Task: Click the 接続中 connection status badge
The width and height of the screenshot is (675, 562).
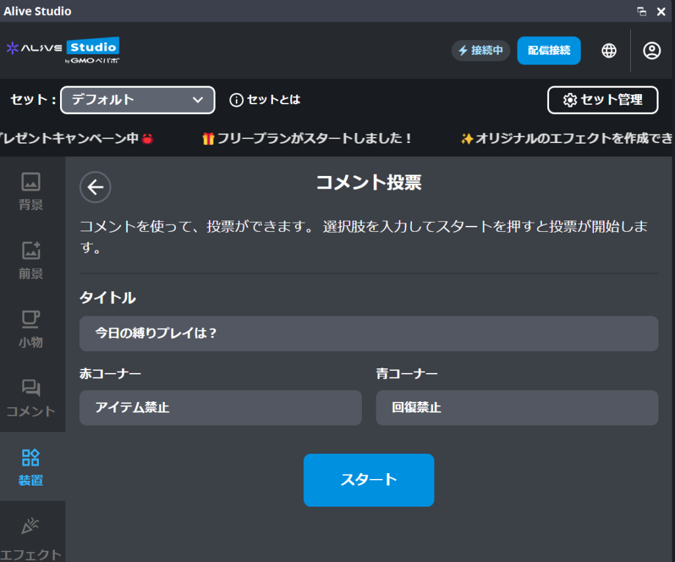Action: (x=481, y=51)
